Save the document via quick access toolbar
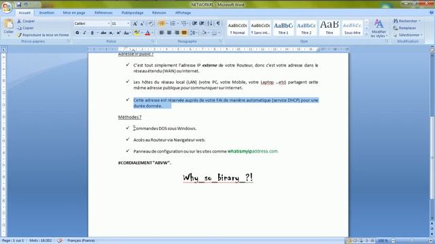Image resolution: width=435 pixels, height=244 pixels. [18, 5]
